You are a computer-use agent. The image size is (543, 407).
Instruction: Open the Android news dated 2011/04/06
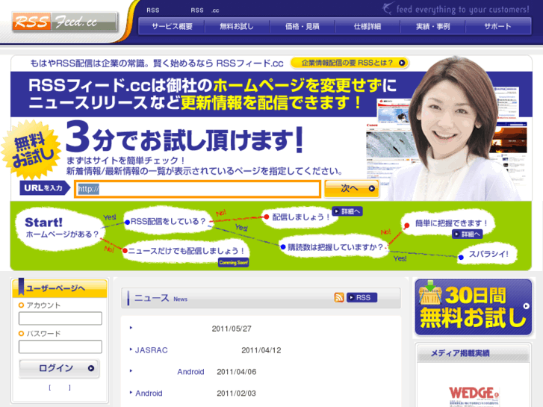(190, 372)
